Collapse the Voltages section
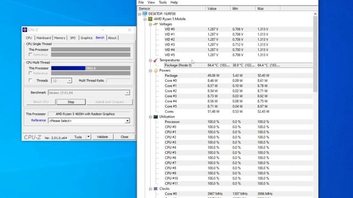Image resolution: width=353 pixels, height=198 pixels. click(151, 24)
